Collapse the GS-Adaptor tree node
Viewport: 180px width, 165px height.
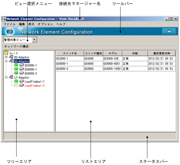[x=6, y=61]
